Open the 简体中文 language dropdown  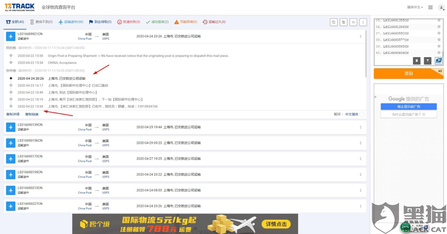click(x=415, y=7)
